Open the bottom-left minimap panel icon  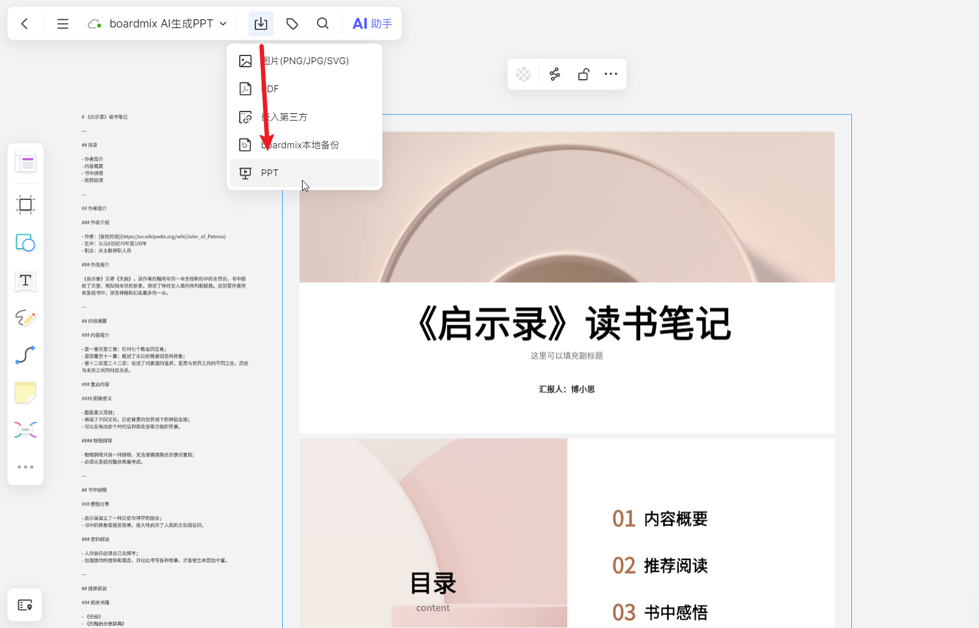click(x=25, y=605)
